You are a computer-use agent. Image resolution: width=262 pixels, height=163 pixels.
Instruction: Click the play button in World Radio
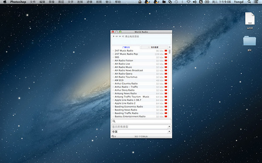pos(114,36)
